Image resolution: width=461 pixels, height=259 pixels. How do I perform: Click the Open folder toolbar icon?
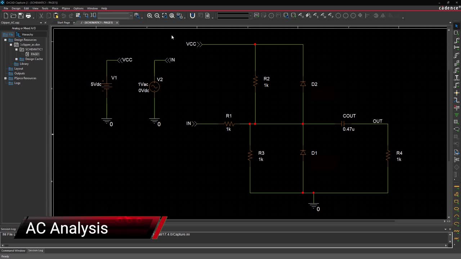coord(13,15)
